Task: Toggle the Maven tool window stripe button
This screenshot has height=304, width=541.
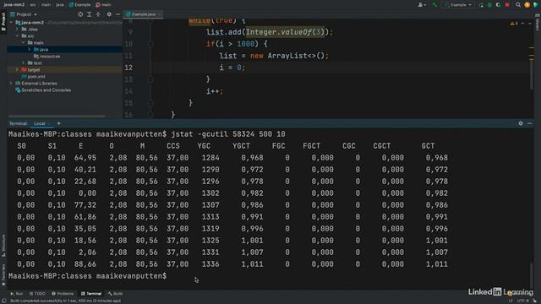Action: coord(538,23)
